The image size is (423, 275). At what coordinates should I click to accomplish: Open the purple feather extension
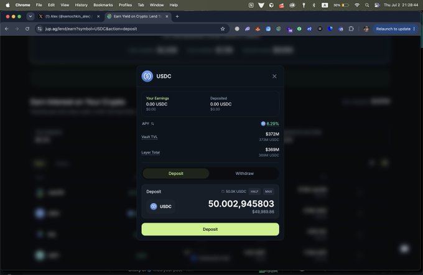247,29
